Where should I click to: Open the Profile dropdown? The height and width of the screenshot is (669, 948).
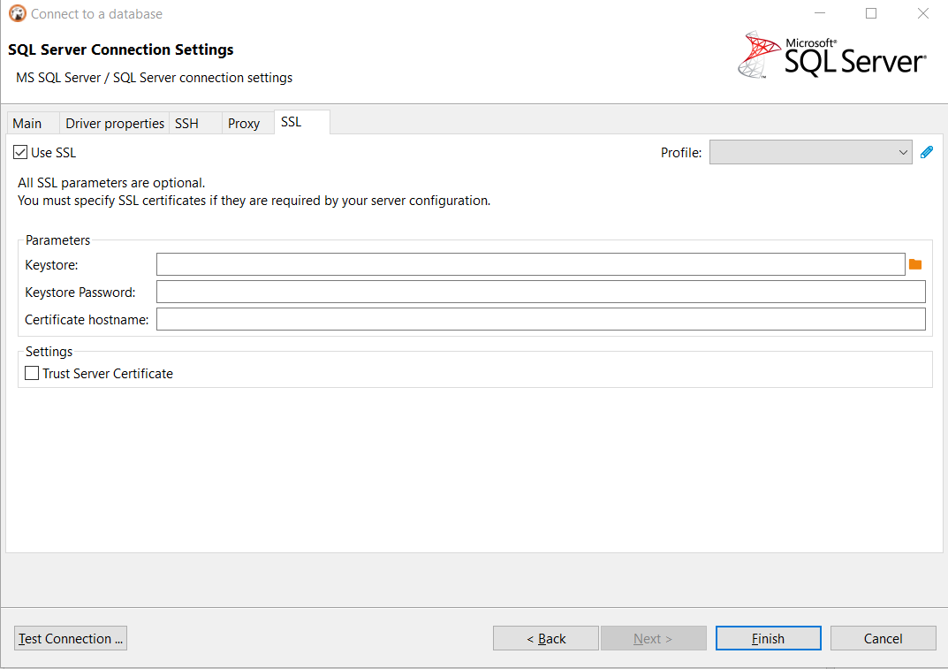point(808,151)
